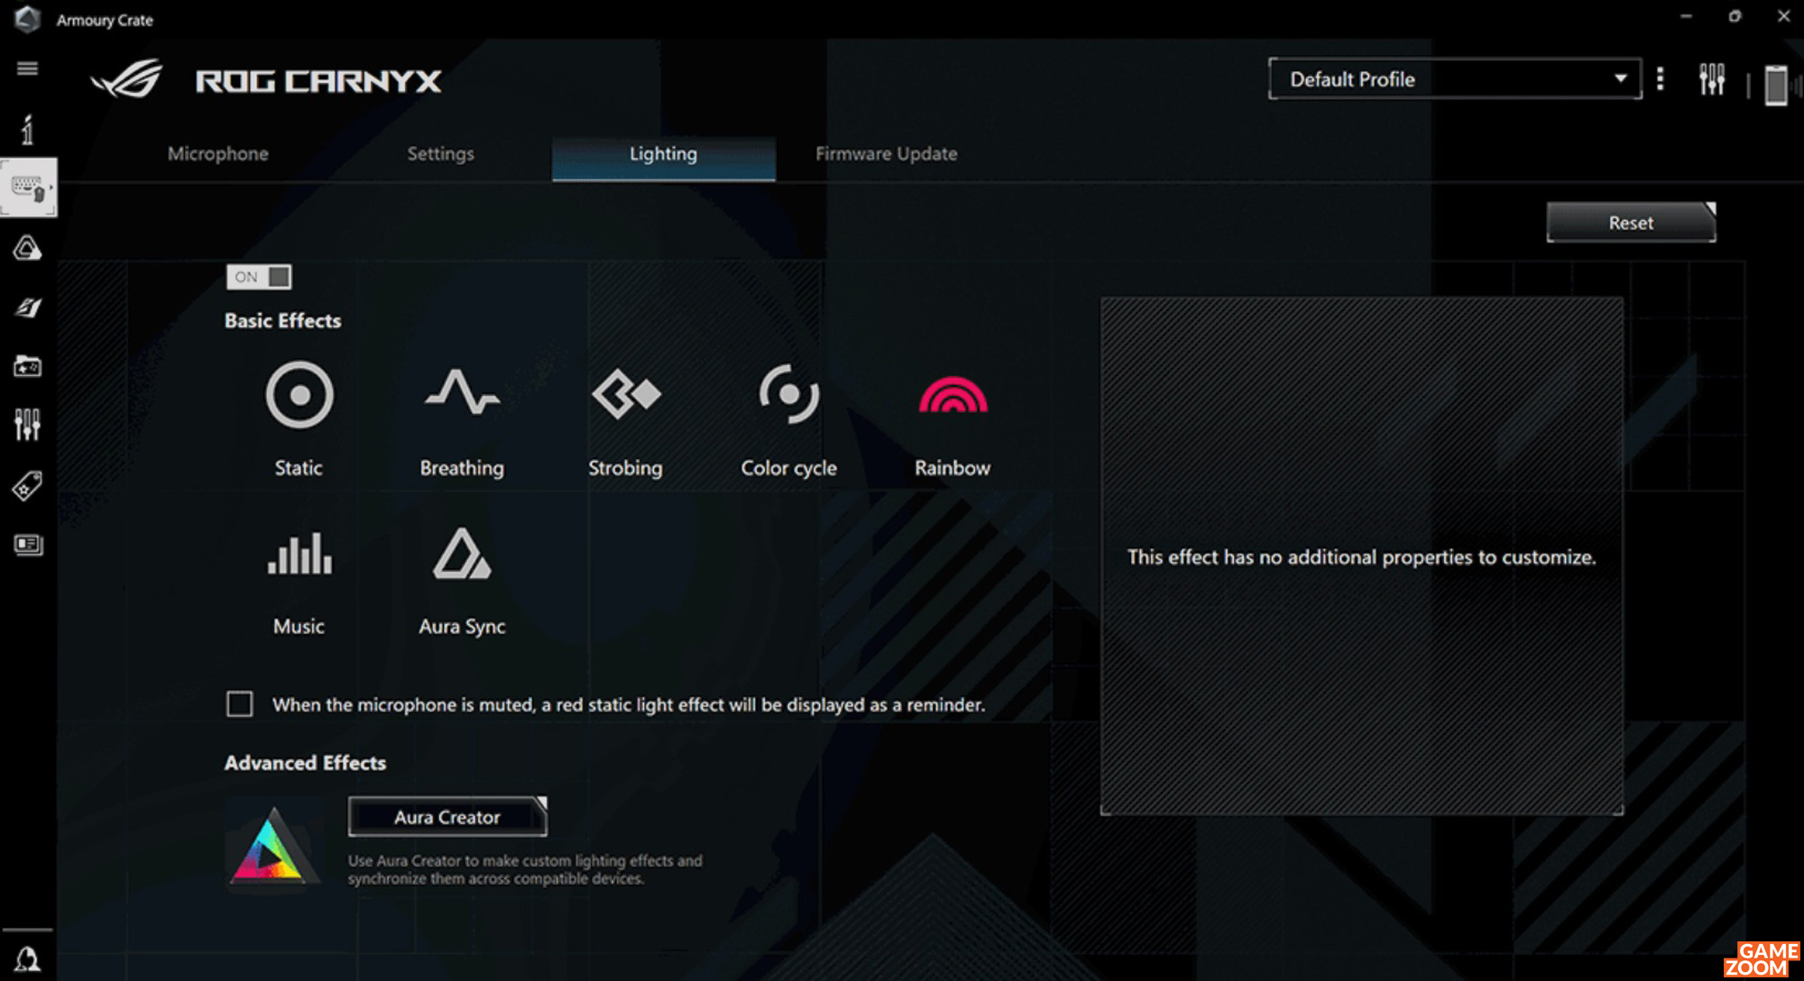
Task: Select the Lighting tab
Action: (x=664, y=158)
